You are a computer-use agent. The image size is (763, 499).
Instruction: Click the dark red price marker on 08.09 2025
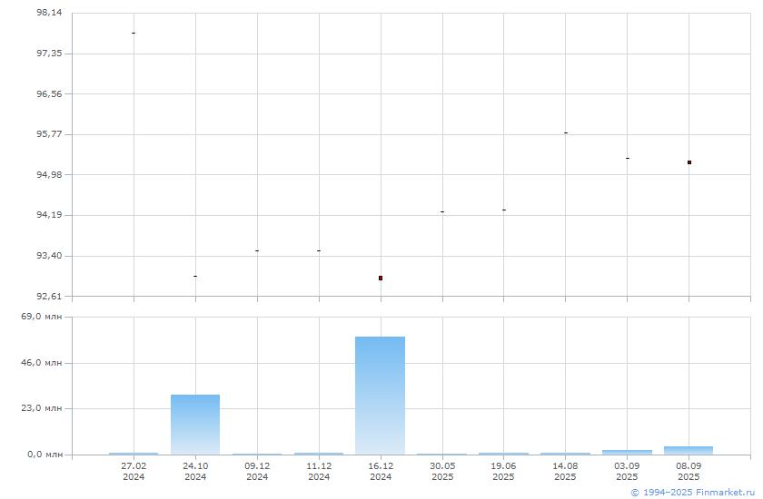pos(689,162)
